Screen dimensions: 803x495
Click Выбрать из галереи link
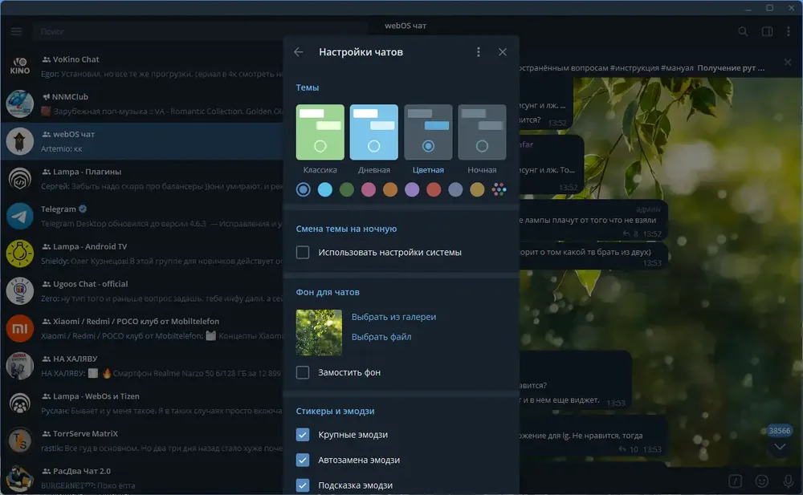(x=393, y=317)
